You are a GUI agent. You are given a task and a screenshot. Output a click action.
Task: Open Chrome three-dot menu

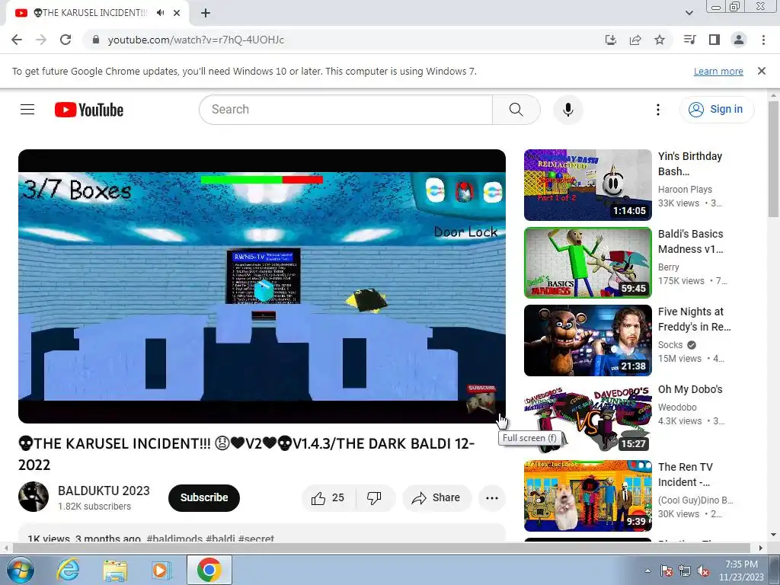(x=763, y=40)
